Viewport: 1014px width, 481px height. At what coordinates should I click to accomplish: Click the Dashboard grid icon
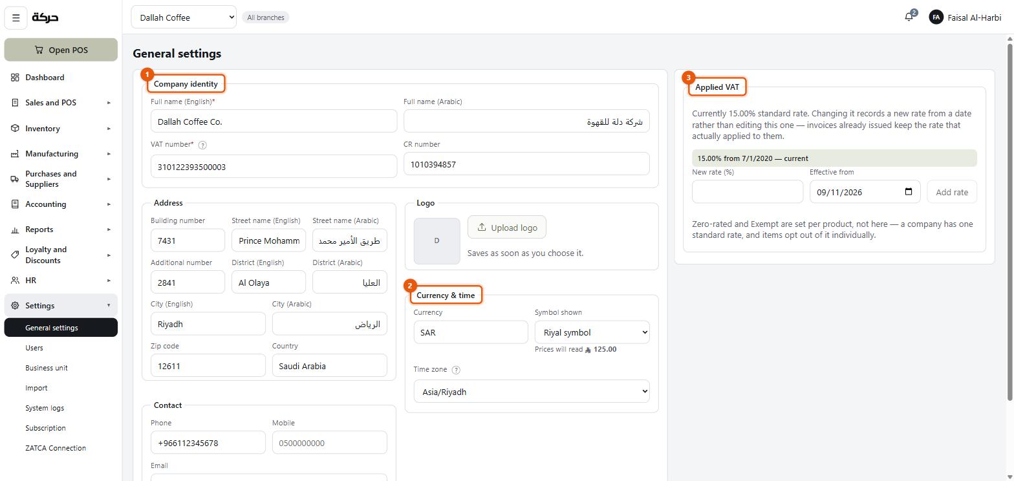tap(15, 78)
